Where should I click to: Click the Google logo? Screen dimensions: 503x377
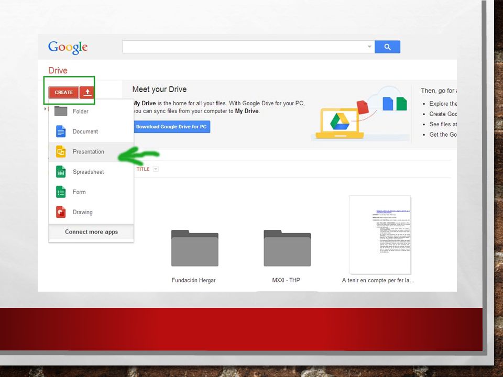tap(68, 48)
